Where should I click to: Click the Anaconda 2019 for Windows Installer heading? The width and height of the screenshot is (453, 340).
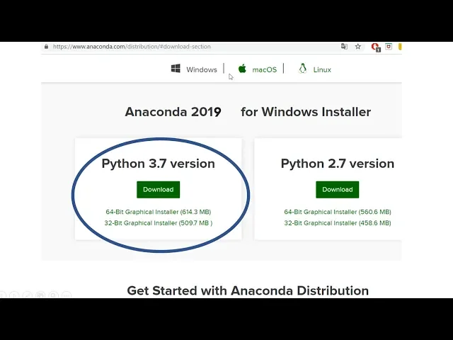(x=248, y=112)
